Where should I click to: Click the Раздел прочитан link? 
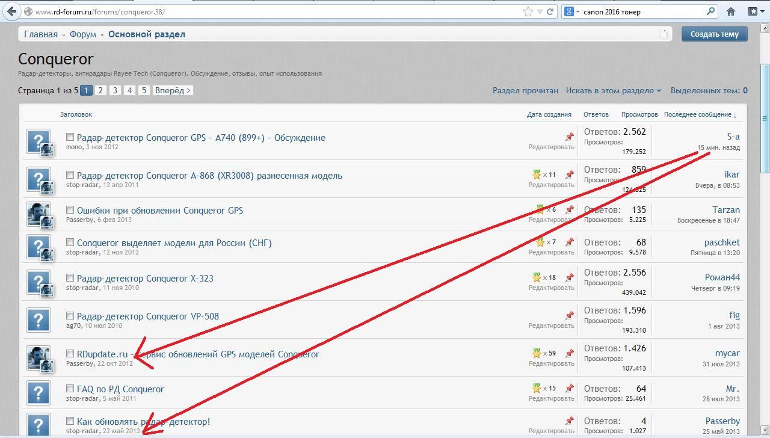tap(526, 90)
